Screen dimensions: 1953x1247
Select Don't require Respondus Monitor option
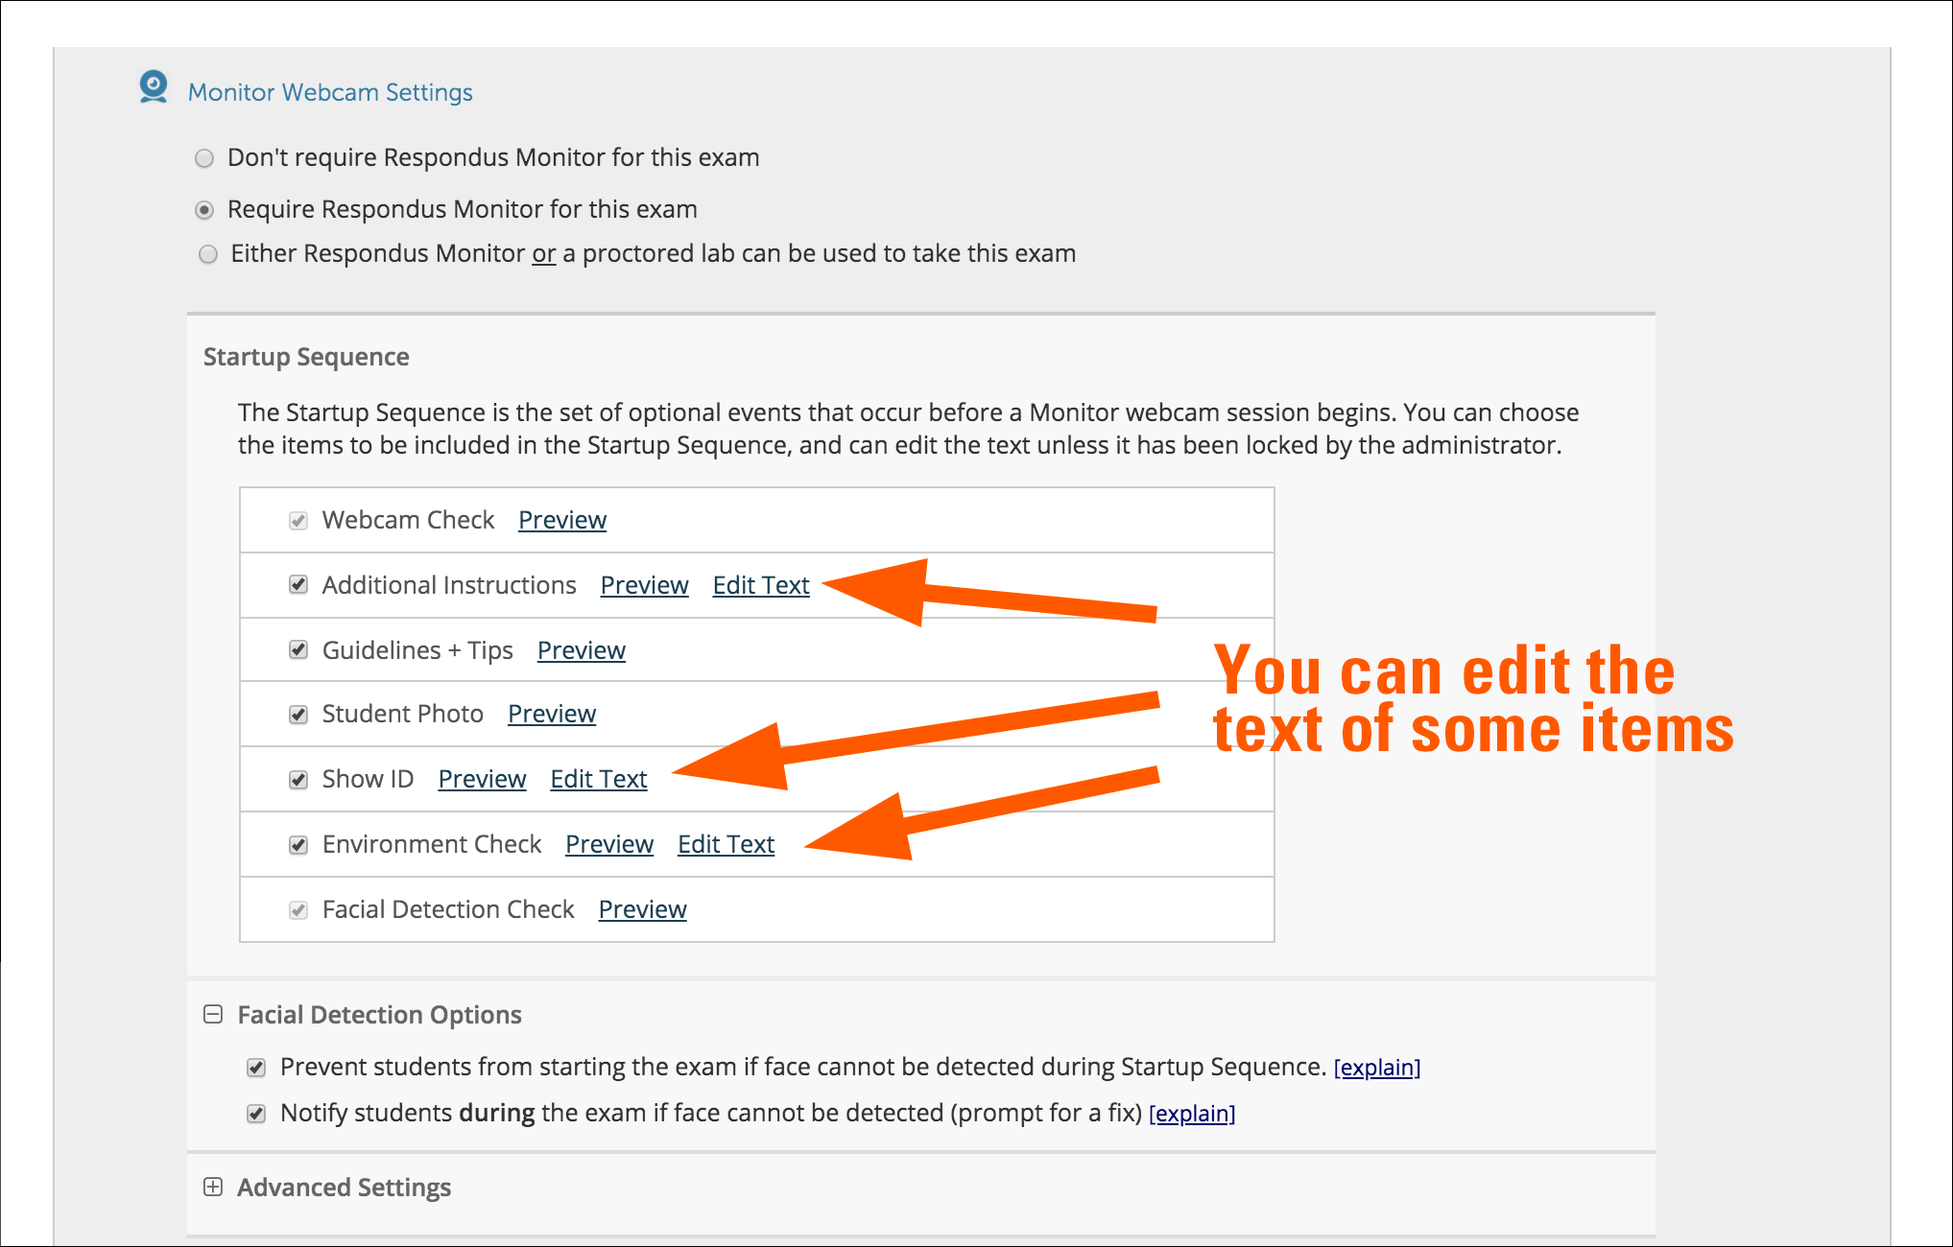[x=204, y=158]
